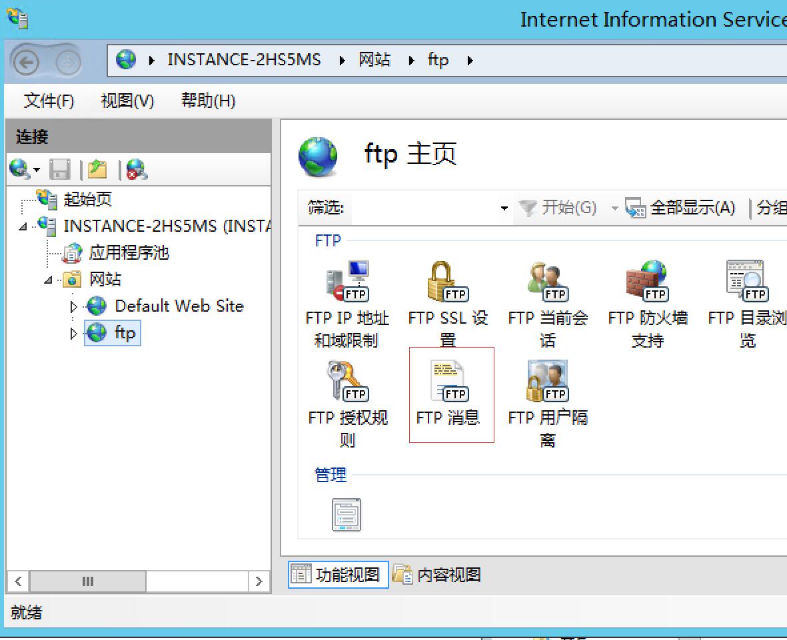Viewport: 787px width, 640px height.
Task: Open the FTP SSL 设置 feature
Action: click(448, 304)
